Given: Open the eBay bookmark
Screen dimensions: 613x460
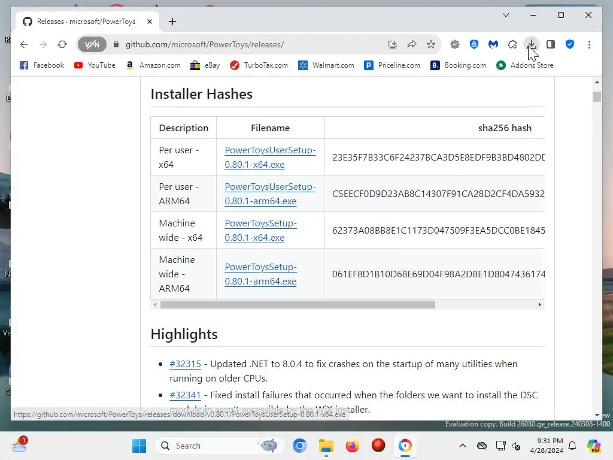Looking at the screenshot, I should coord(205,65).
